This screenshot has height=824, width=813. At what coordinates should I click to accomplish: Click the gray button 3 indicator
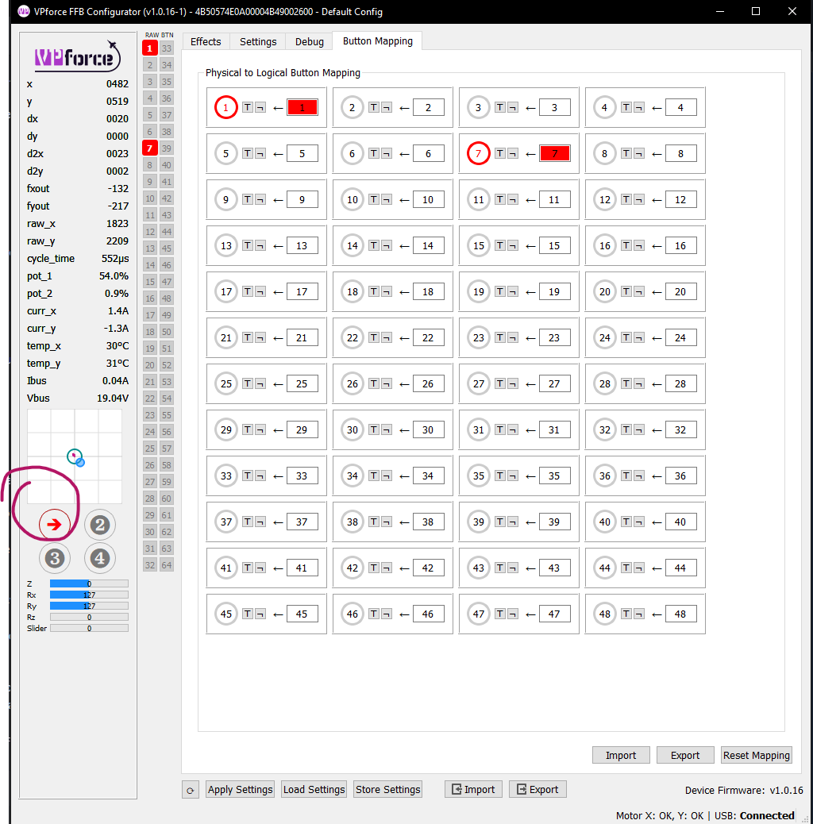[54, 558]
